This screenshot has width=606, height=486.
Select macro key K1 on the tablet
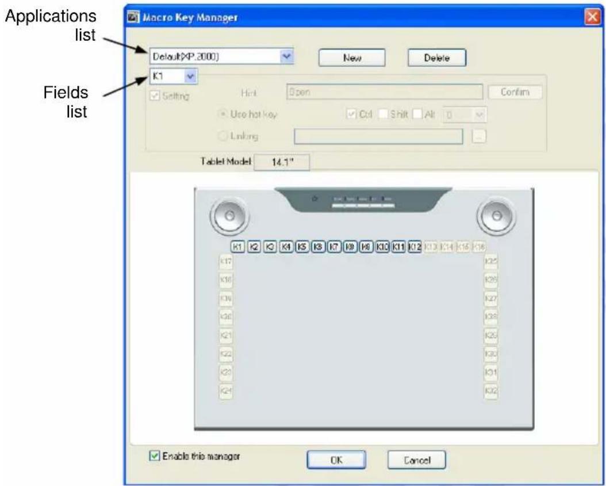[x=237, y=247]
